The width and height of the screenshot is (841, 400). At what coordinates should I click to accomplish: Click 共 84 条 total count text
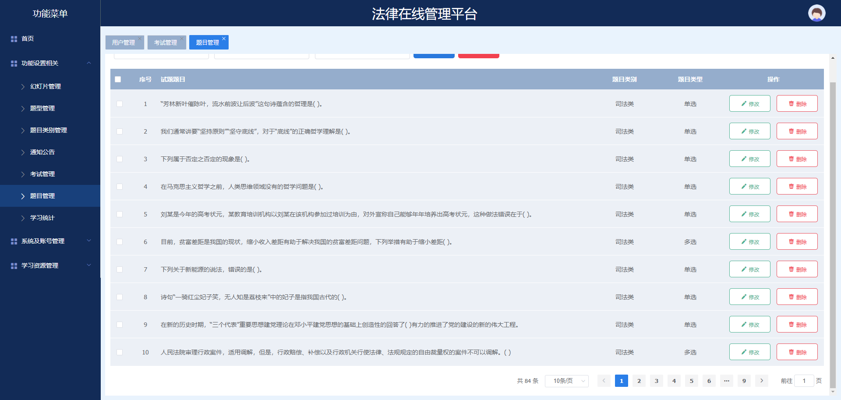527,381
